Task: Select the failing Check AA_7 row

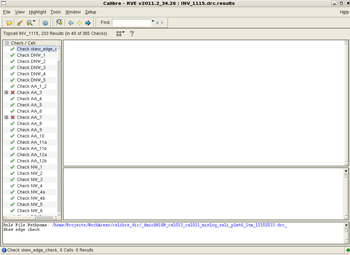Action: tap(29, 117)
